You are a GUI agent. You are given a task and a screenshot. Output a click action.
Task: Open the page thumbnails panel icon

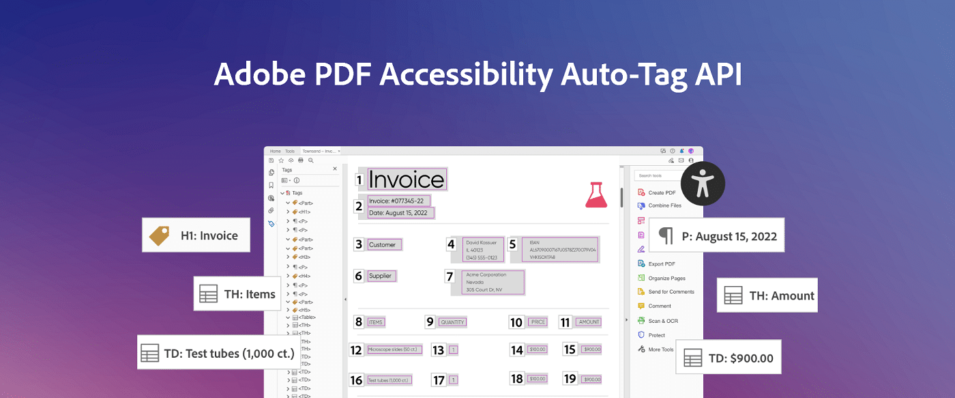tap(271, 173)
